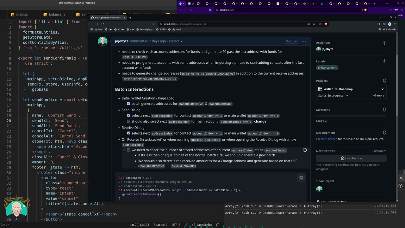Close the devtools panel with X icon
Screen dimensions: 405x228
click(x=401, y=178)
